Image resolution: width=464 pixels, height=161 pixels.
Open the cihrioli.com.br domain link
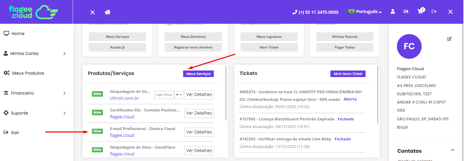124,98
